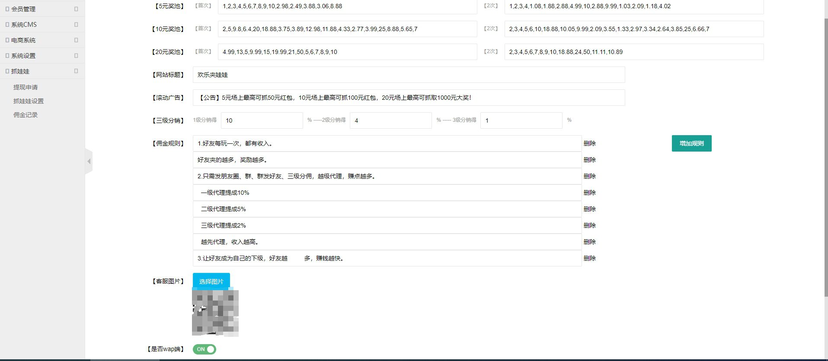This screenshot has width=828, height=361.
Task: Edit the 滚动广告 announcement text field
Action: click(x=409, y=98)
